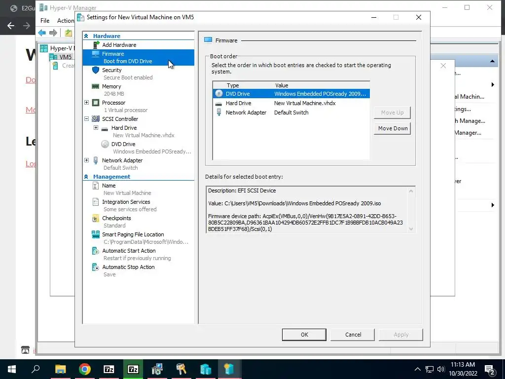Click the Network Adapter icon in boot list
This screenshot has width=505, height=379.
click(x=219, y=112)
